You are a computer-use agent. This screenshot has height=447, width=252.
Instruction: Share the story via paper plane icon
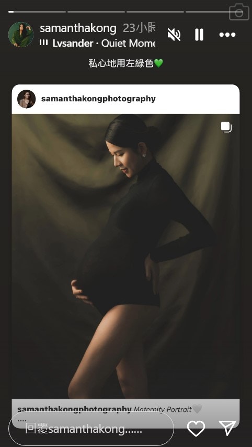tap(227, 428)
